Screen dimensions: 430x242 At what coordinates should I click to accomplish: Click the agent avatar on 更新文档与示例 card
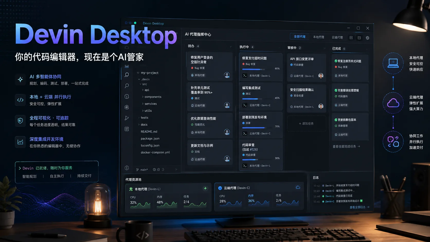(227, 159)
